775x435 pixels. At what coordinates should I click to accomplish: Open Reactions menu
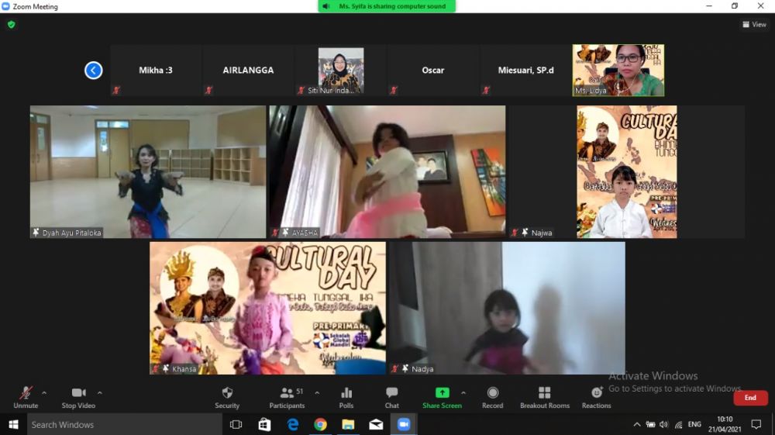(x=596, y=398)
